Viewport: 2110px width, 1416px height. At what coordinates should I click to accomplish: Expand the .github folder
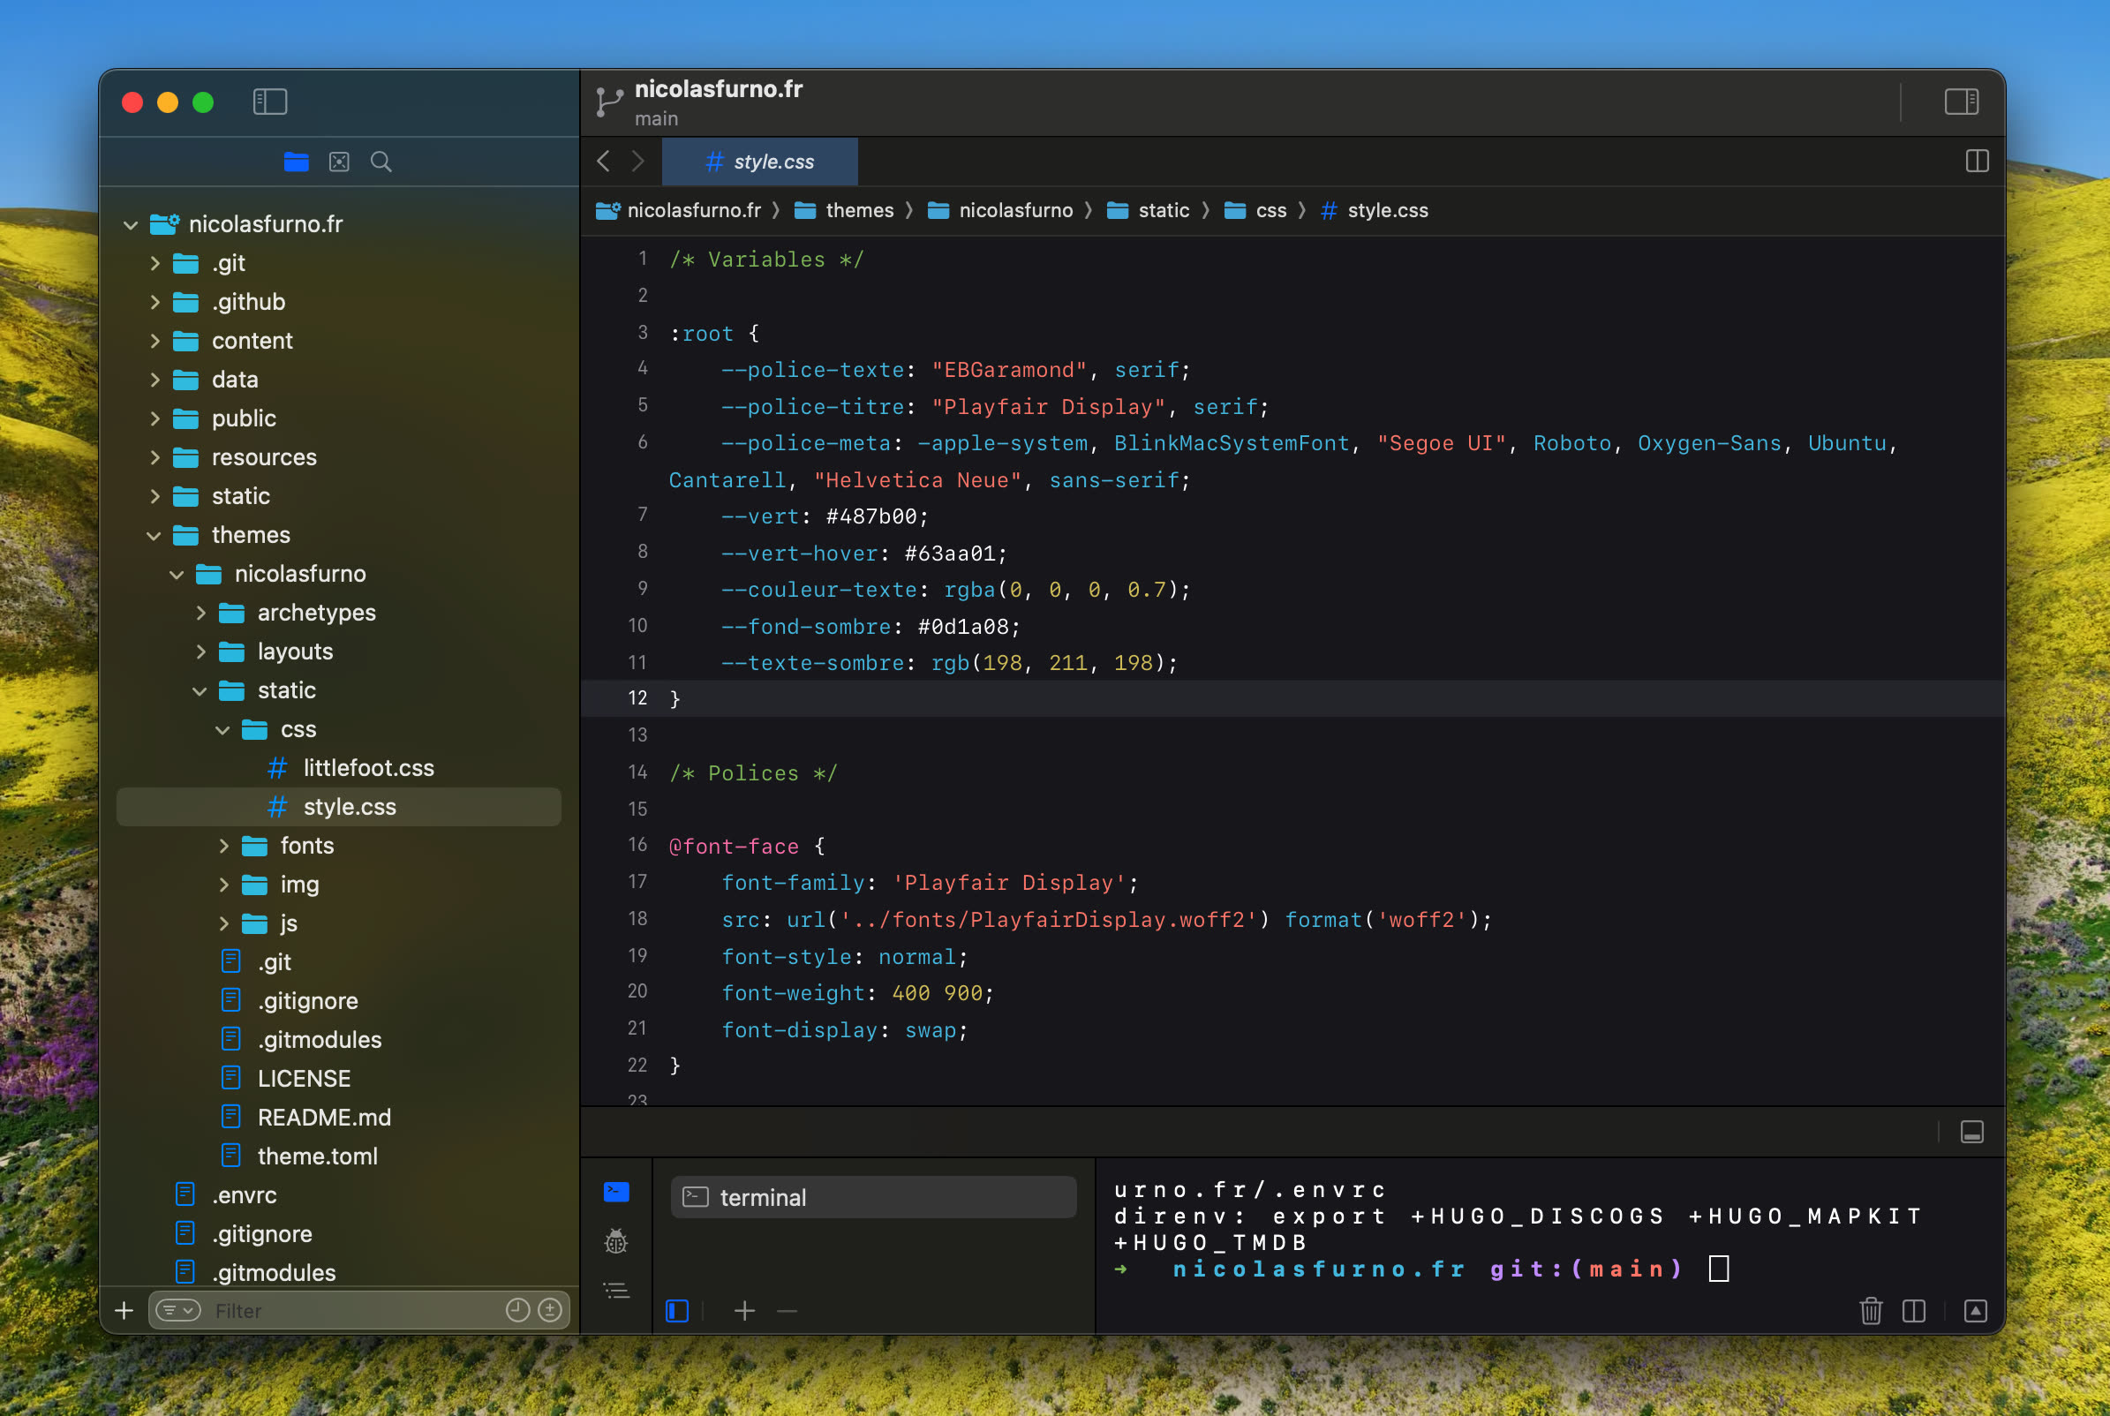click(x=155, y=302)
